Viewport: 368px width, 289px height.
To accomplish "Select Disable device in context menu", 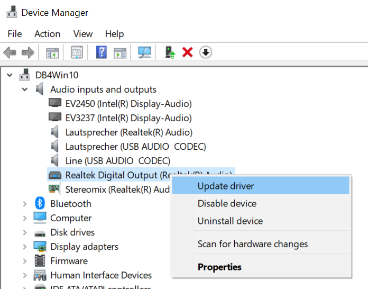I will pos(227,203).
